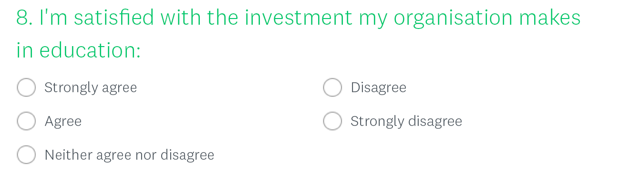Viewport: 620px width, 183px height.
Task: Mark Neither agree nor disagree radio circle
Action: click(x=26, y=155)
